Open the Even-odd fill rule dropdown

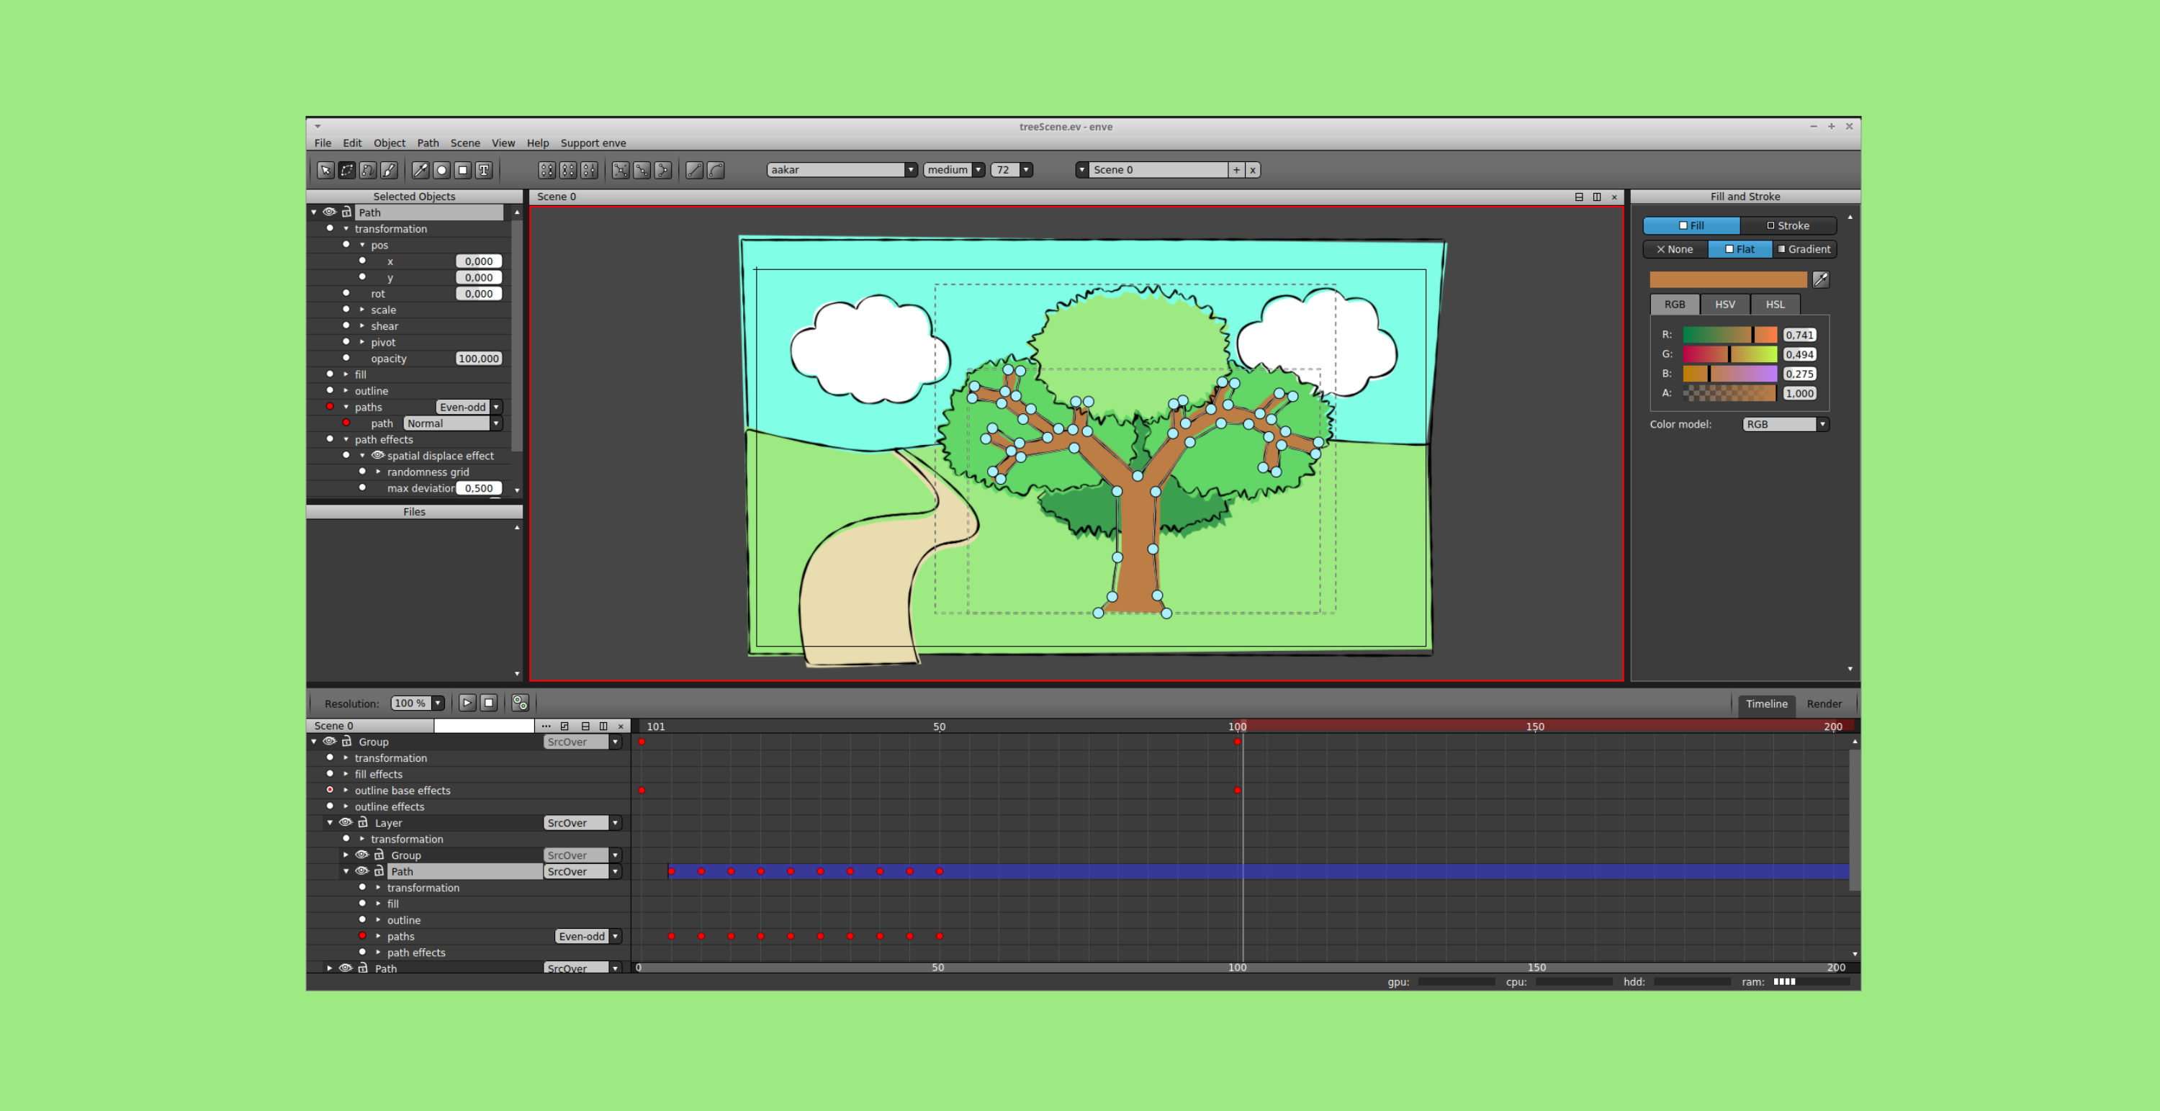click(x=469, y=407)
